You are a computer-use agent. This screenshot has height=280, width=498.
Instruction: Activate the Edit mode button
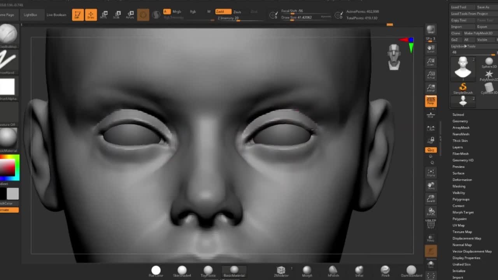pos(78,15)
